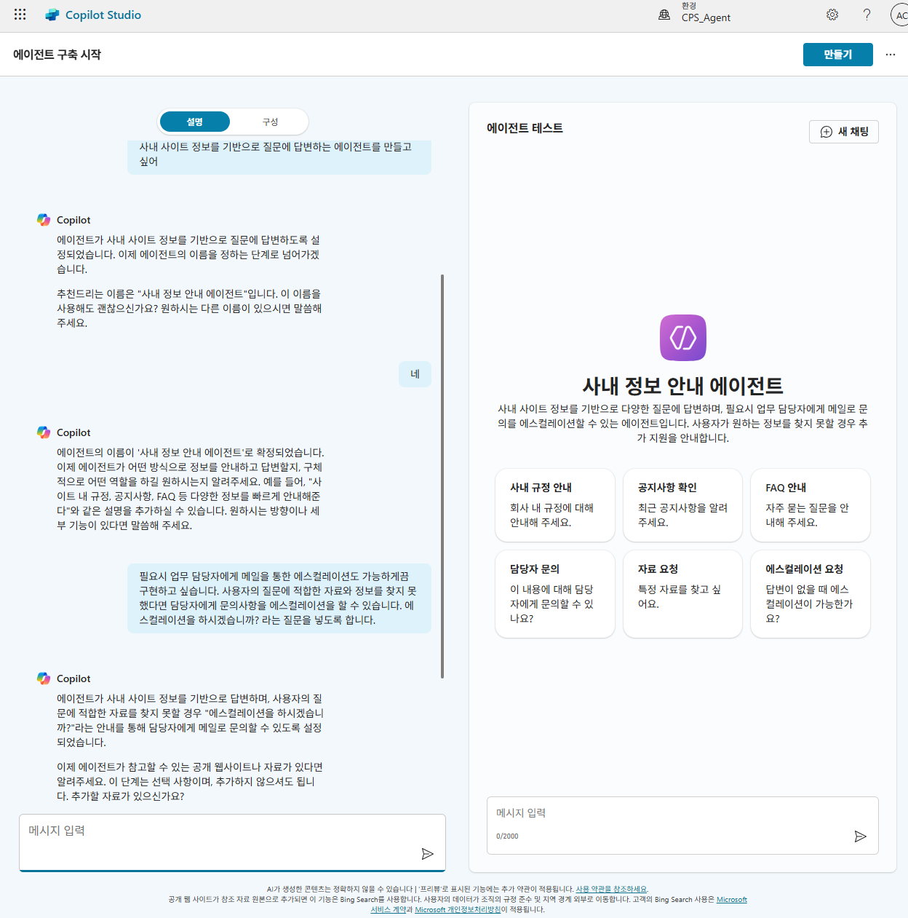Open the account avatar menu
This screenshot has height=918, width=908.
pos(900,15)
